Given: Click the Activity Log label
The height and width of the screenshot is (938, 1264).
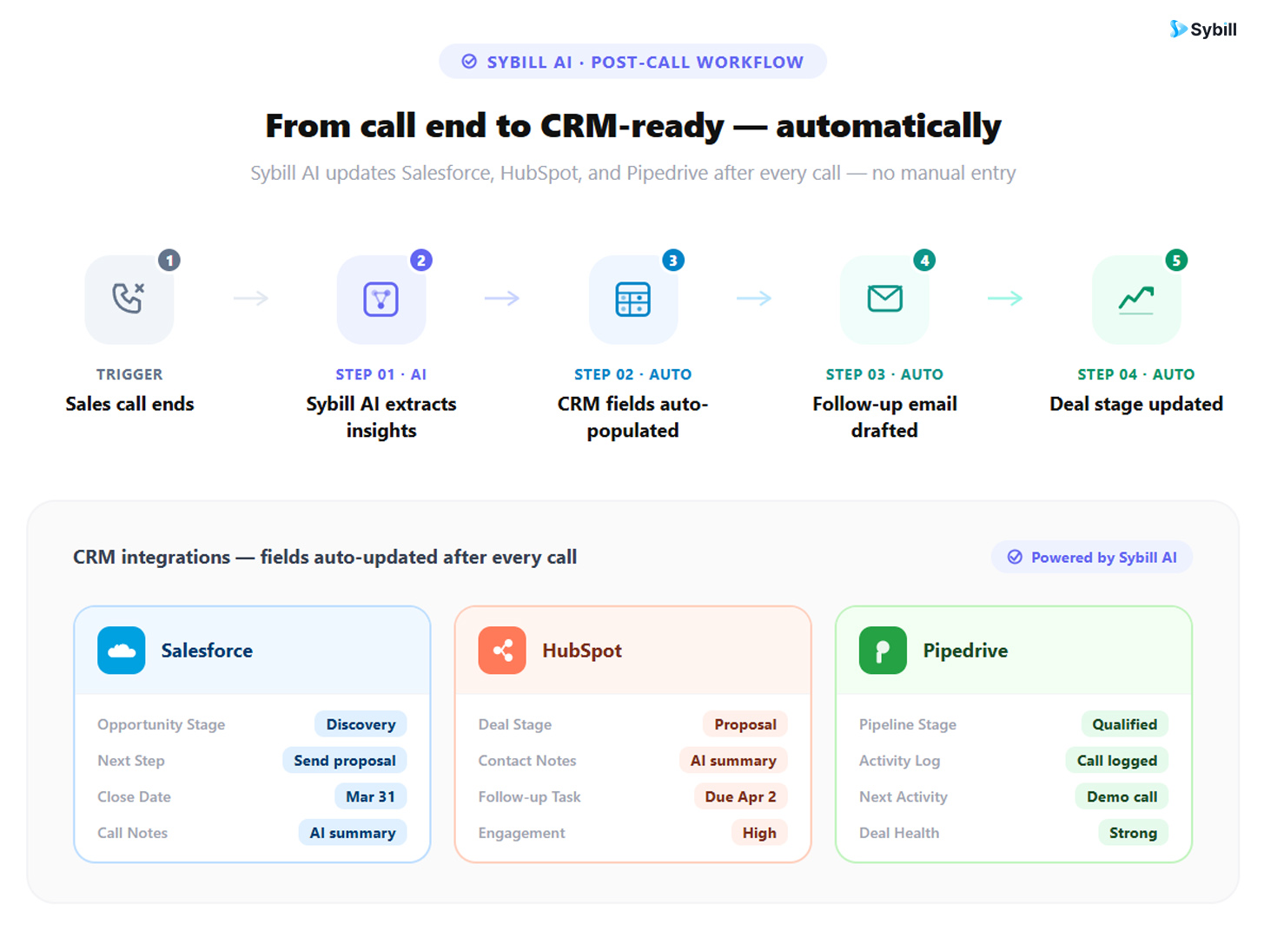Looking at the screenshot, I should tap(899, 761).
